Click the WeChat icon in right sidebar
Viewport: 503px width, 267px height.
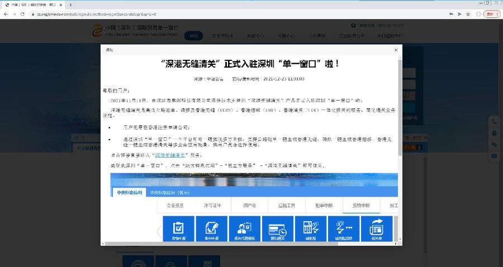(x=495, y=144)
